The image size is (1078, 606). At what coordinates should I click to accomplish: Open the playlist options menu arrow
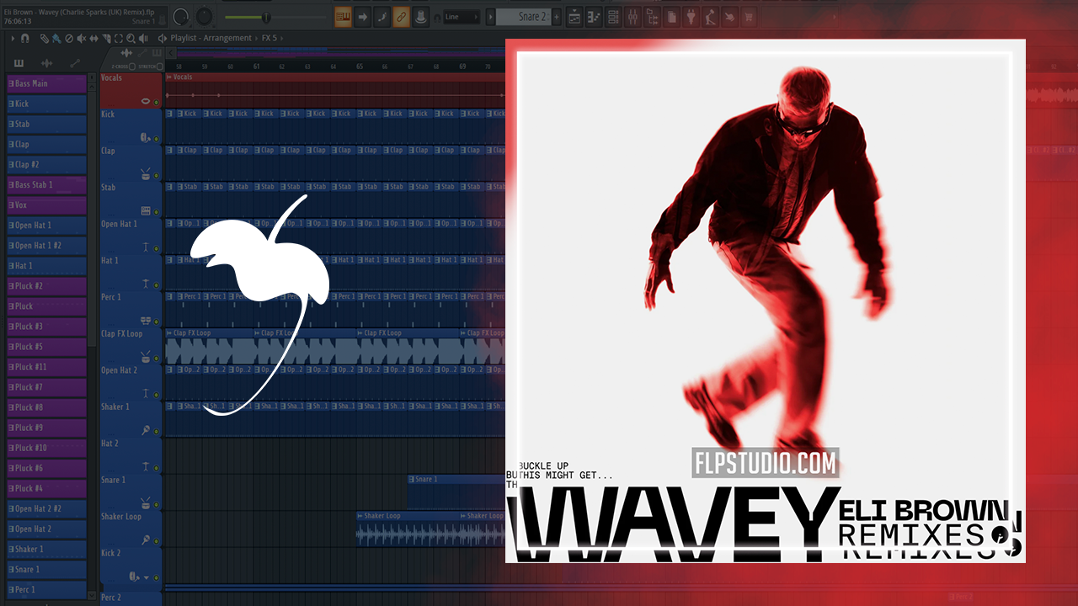pyautogui.click(x=12, y=38)
